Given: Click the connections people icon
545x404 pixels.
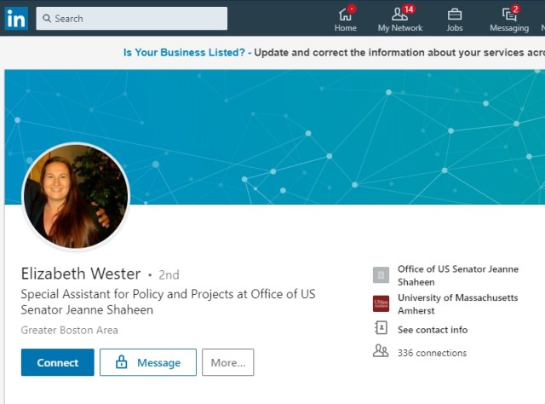Looking at the screenshot, I should 381,352.
